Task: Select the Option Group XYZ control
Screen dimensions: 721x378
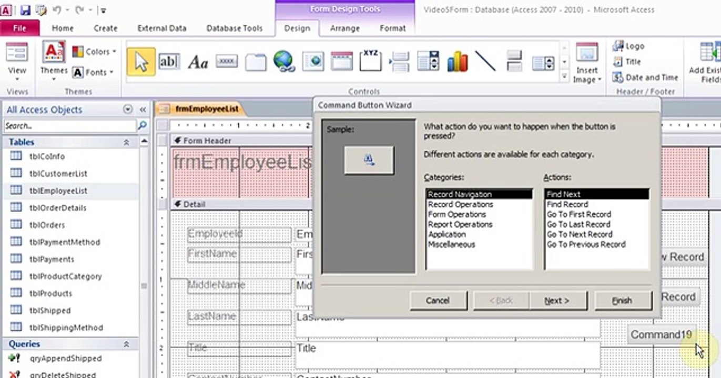Action: 371,61
